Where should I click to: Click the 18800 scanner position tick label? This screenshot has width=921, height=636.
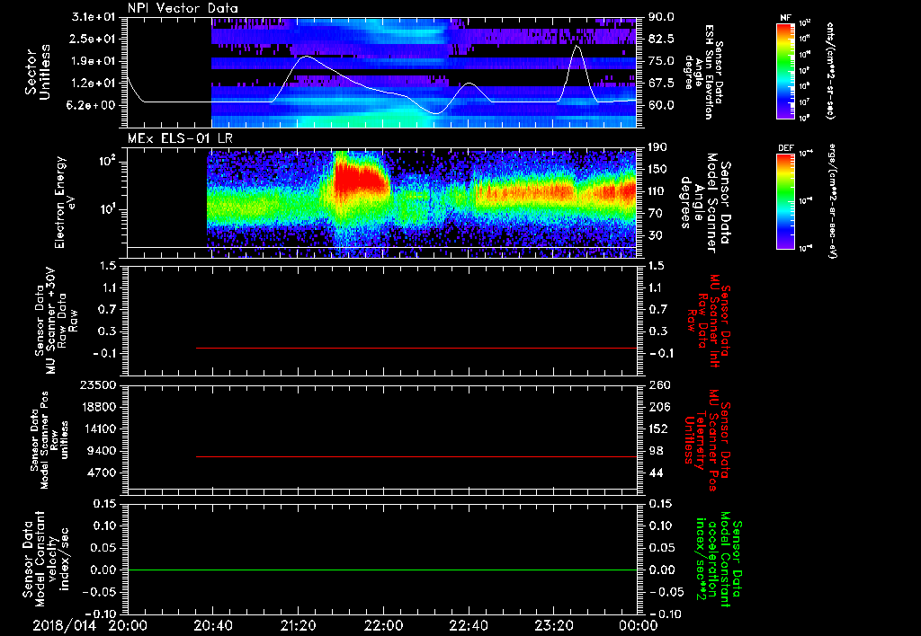click(97, 407)
